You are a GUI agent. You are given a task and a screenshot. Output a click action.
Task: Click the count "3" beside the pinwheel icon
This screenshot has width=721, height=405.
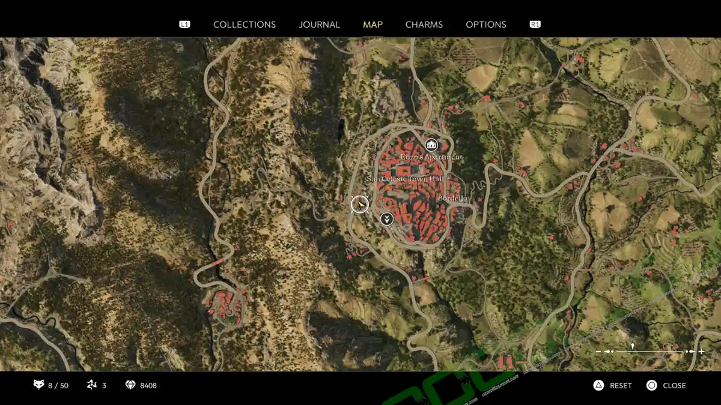(x=104, y=386)
